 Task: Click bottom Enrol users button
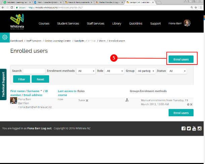click(x=181, y=113)
